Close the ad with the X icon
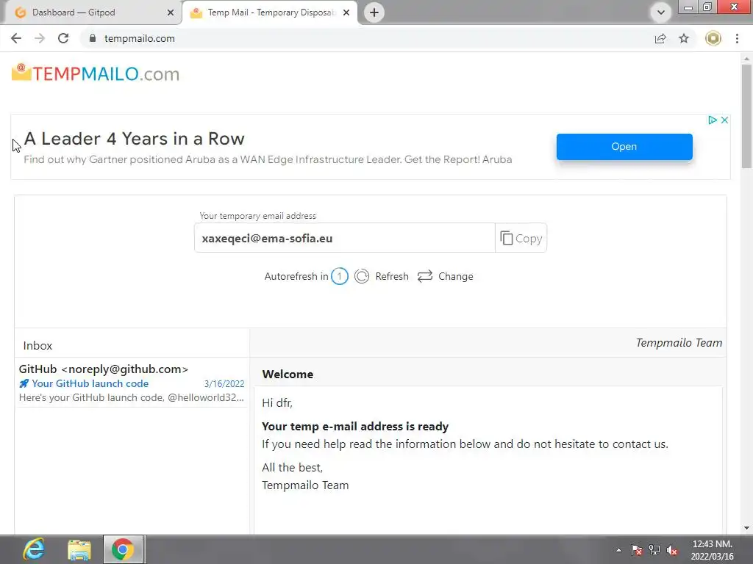The width and height of the screenshot is (753, 564). pos(724,120)
